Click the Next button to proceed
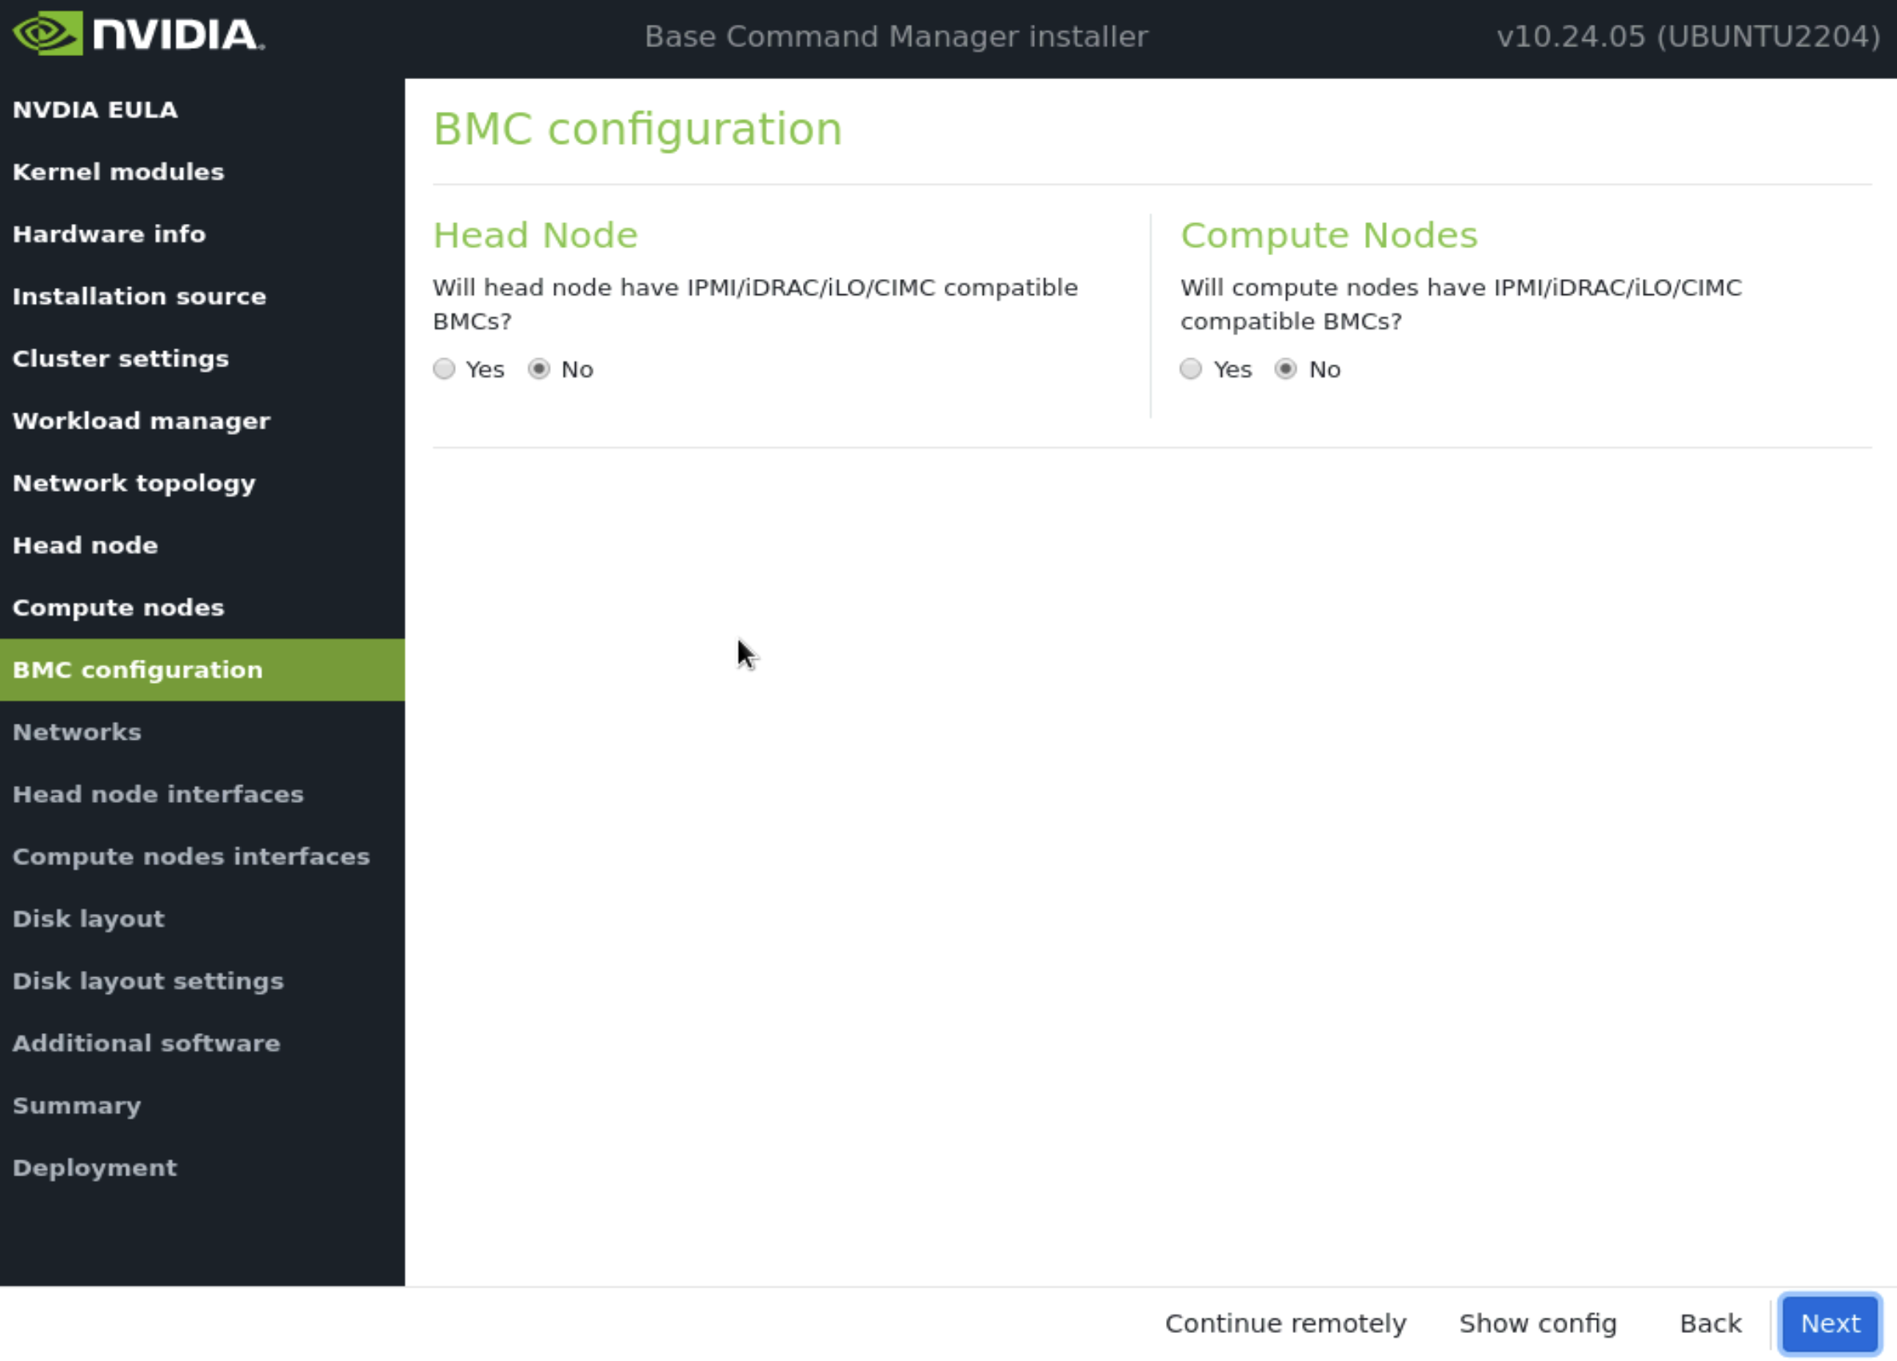The width and height of the screenshot is (1897, 1361). tap(1831, 1323)
